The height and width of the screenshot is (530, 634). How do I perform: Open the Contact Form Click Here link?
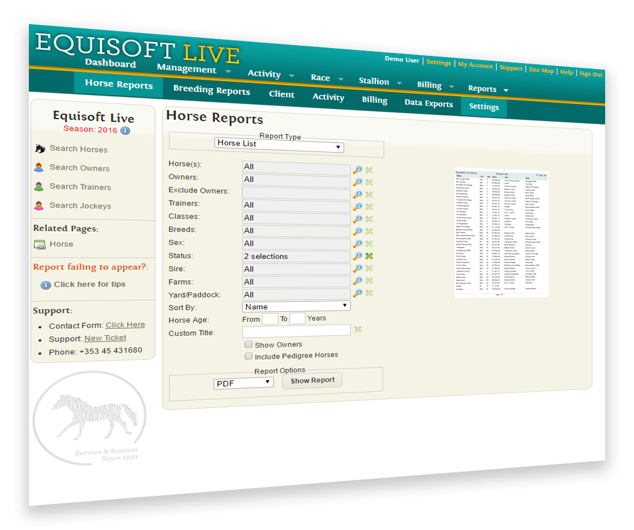pos(125,324)
